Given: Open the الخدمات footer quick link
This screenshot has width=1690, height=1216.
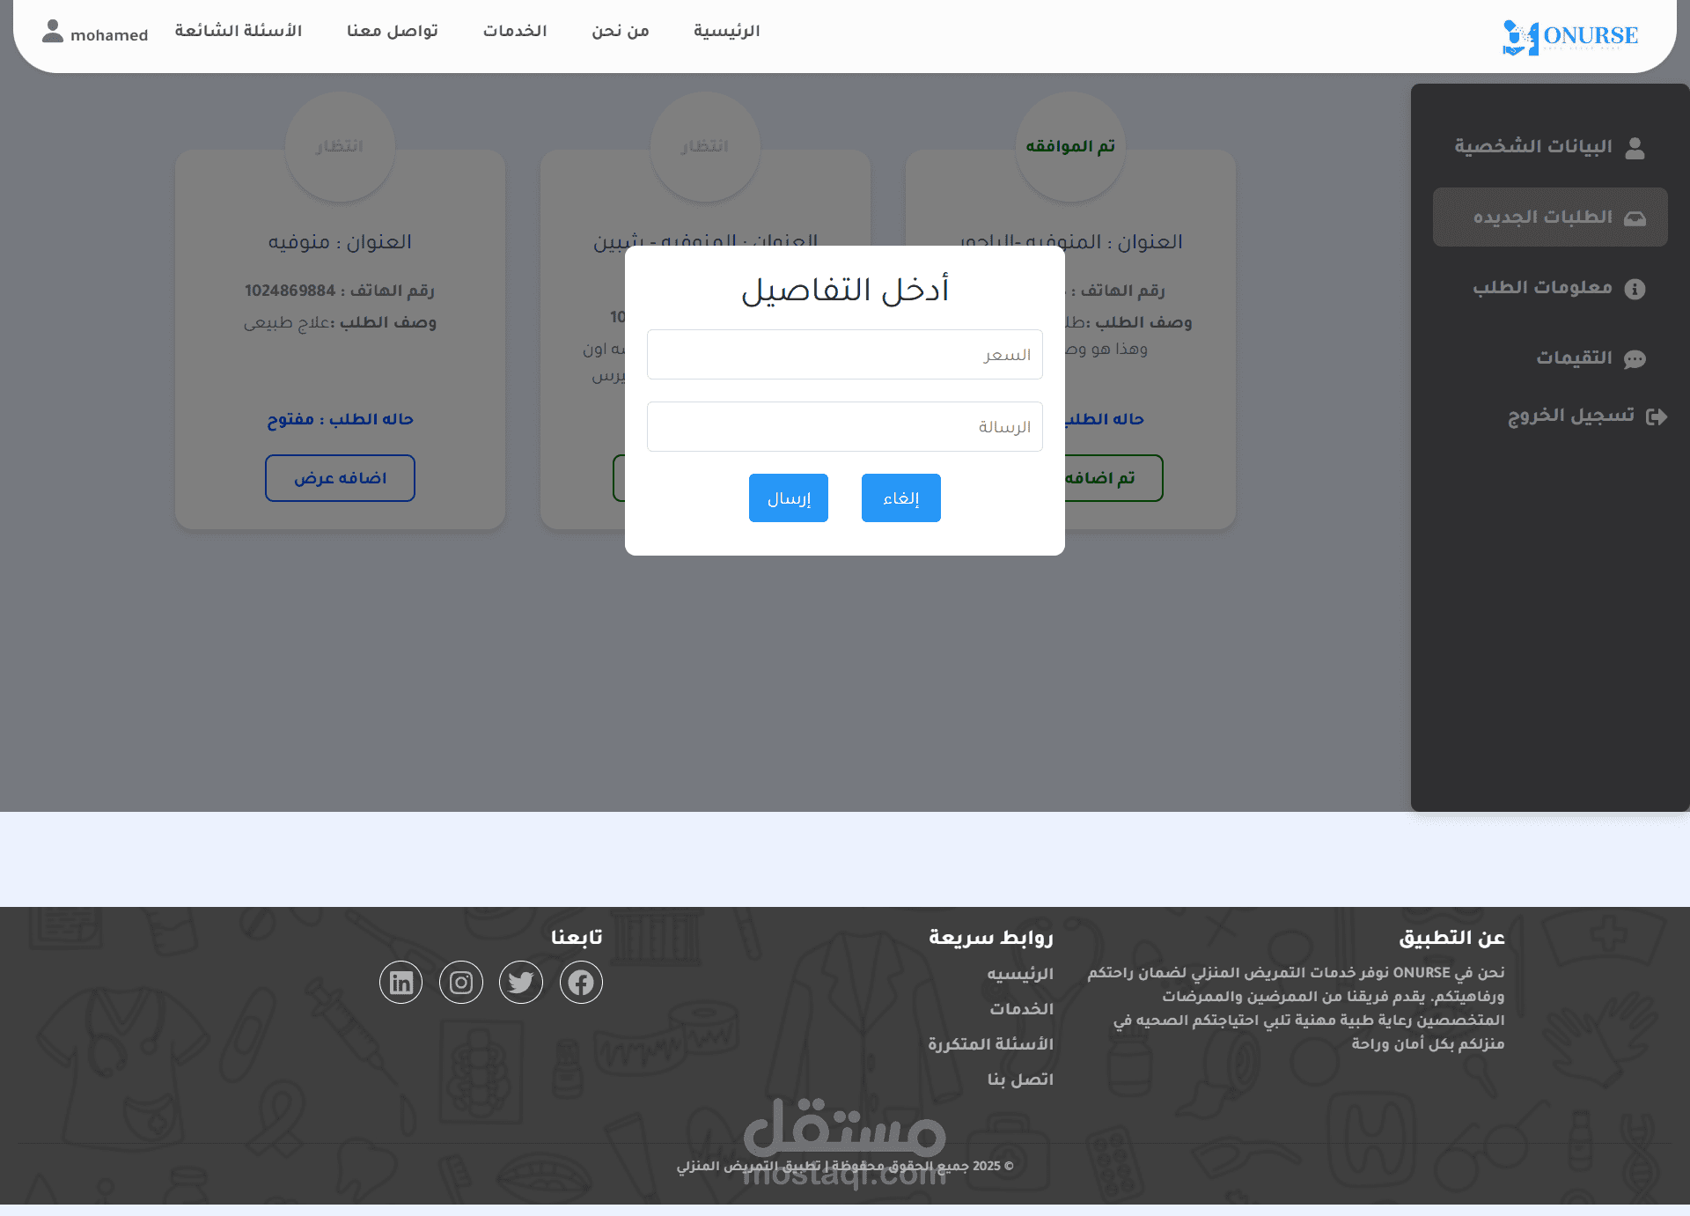Looking at the screenshot, I should point(1021,1009).
